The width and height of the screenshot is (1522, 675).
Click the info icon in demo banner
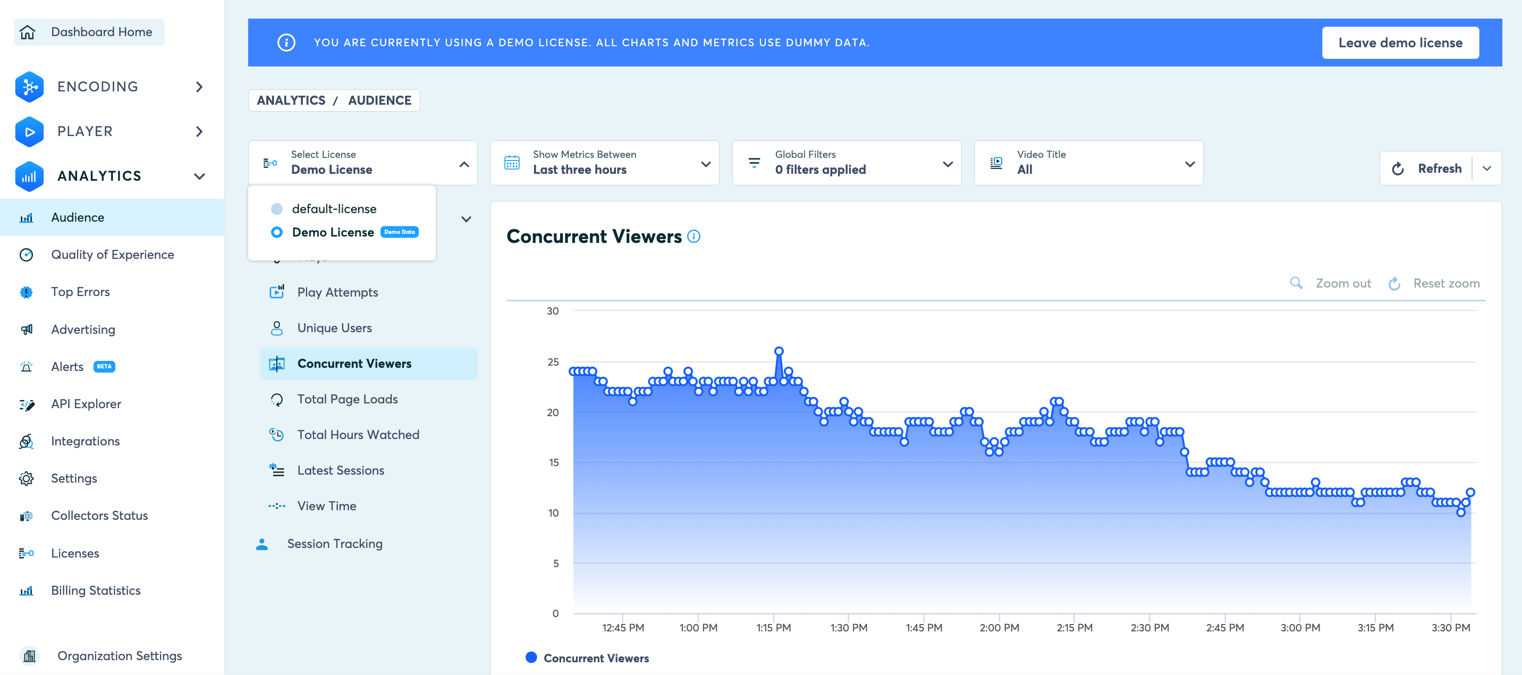286,43
